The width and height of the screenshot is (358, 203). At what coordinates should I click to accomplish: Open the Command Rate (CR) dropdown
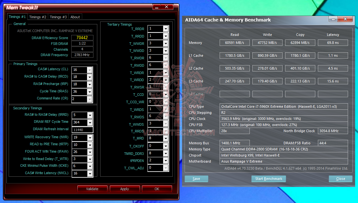(90, 99)
